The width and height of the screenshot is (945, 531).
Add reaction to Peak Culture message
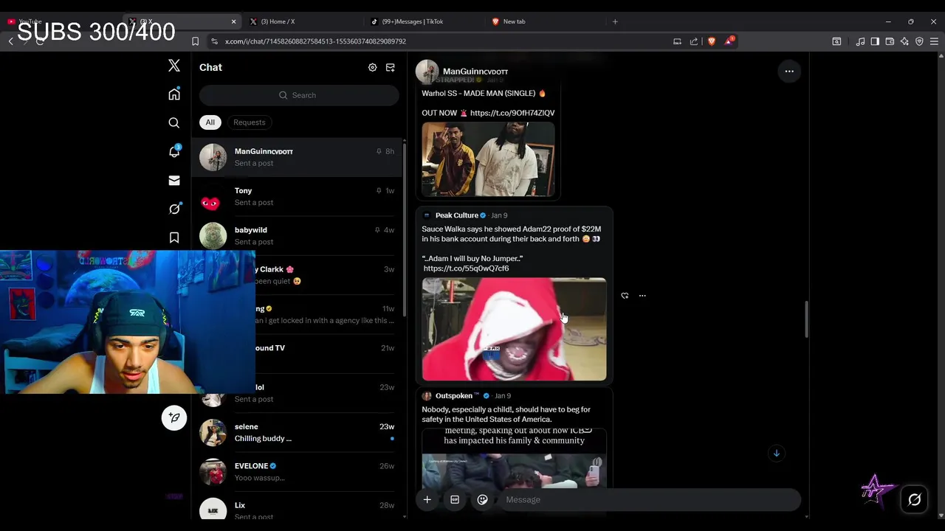coord(625,296)
